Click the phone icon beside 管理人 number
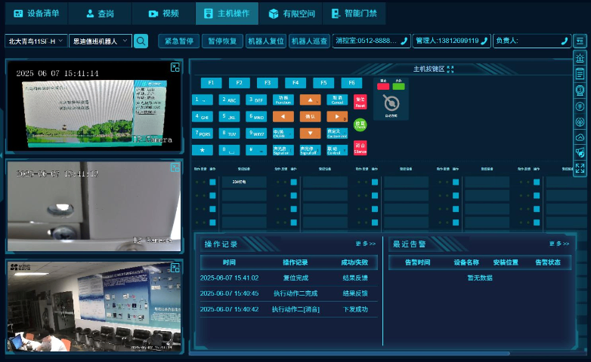This screenshot has height=362, width=591. point(484,41)
